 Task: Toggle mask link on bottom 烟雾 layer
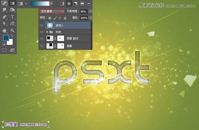pyautogui.click(x=55, y=46)
